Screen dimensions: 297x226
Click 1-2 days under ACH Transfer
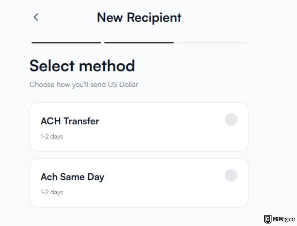(51, 137)
